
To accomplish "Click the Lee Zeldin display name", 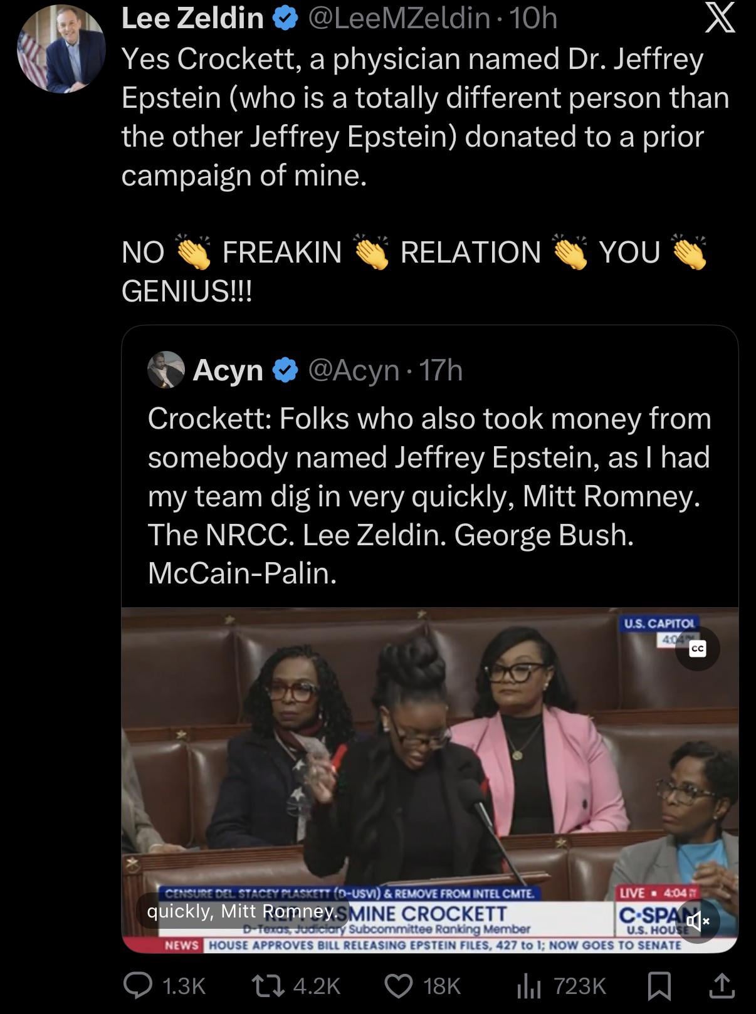I will pyautogui.click(x=192, y=18).
